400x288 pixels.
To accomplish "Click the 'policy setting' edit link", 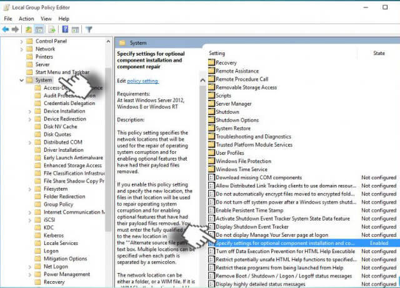I will (x=144, y=81).
